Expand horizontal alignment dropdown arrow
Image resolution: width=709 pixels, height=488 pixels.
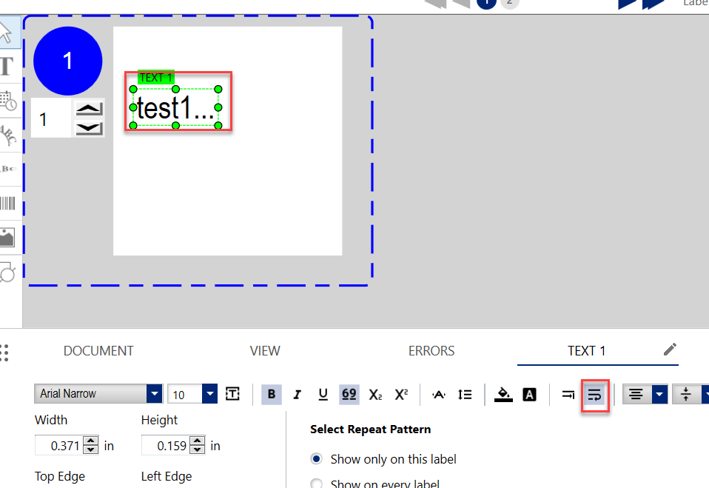pos(659,395)
